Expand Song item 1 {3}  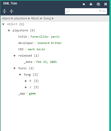(26, 87)
